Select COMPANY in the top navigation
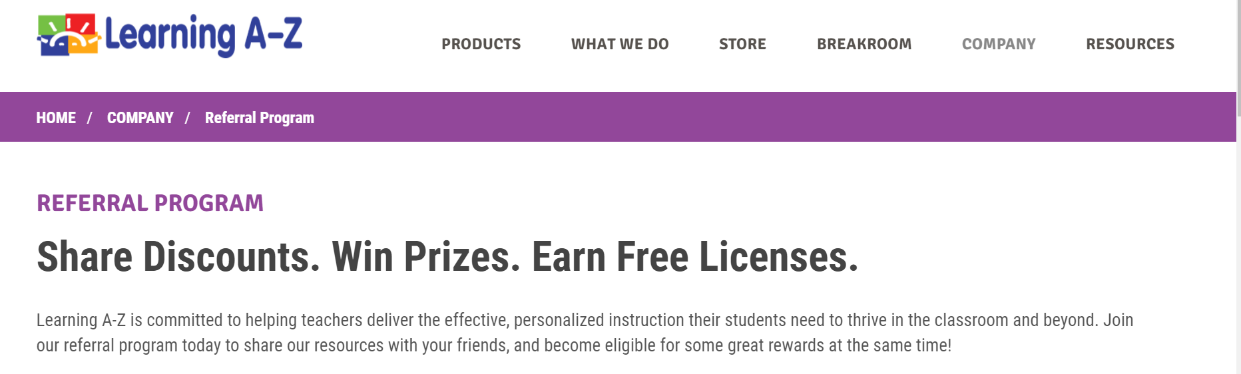The image size is (1241, 374). point(998,45)
